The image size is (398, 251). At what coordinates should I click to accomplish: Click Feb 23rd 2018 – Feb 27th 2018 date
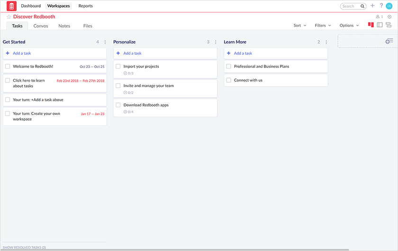(81, 81)
